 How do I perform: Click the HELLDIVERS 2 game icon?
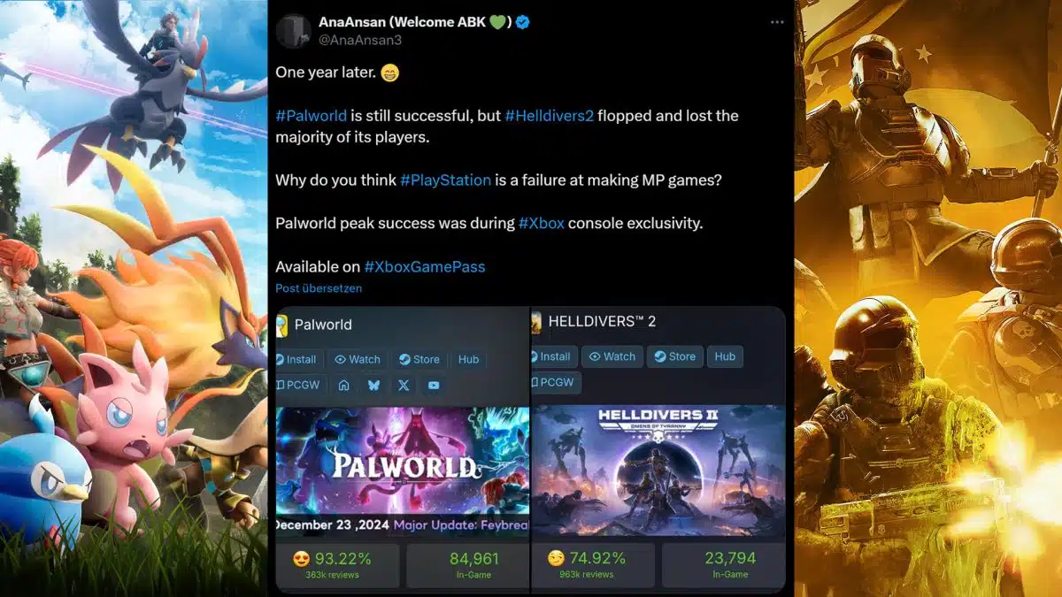coord(535,323)
